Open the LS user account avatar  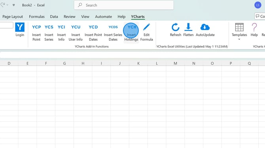click(x=258, y=5)
